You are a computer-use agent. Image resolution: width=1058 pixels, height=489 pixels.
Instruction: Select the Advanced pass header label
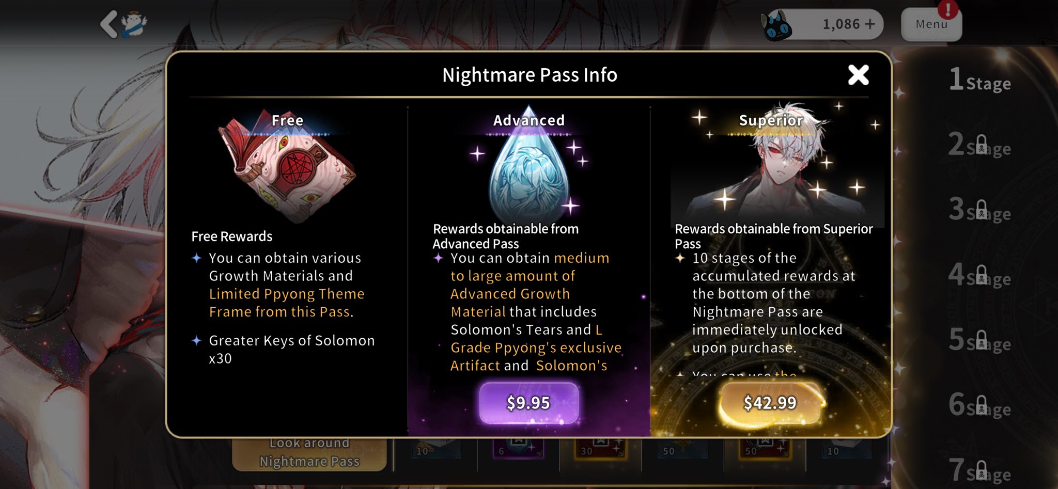click(x=529, y=120)
